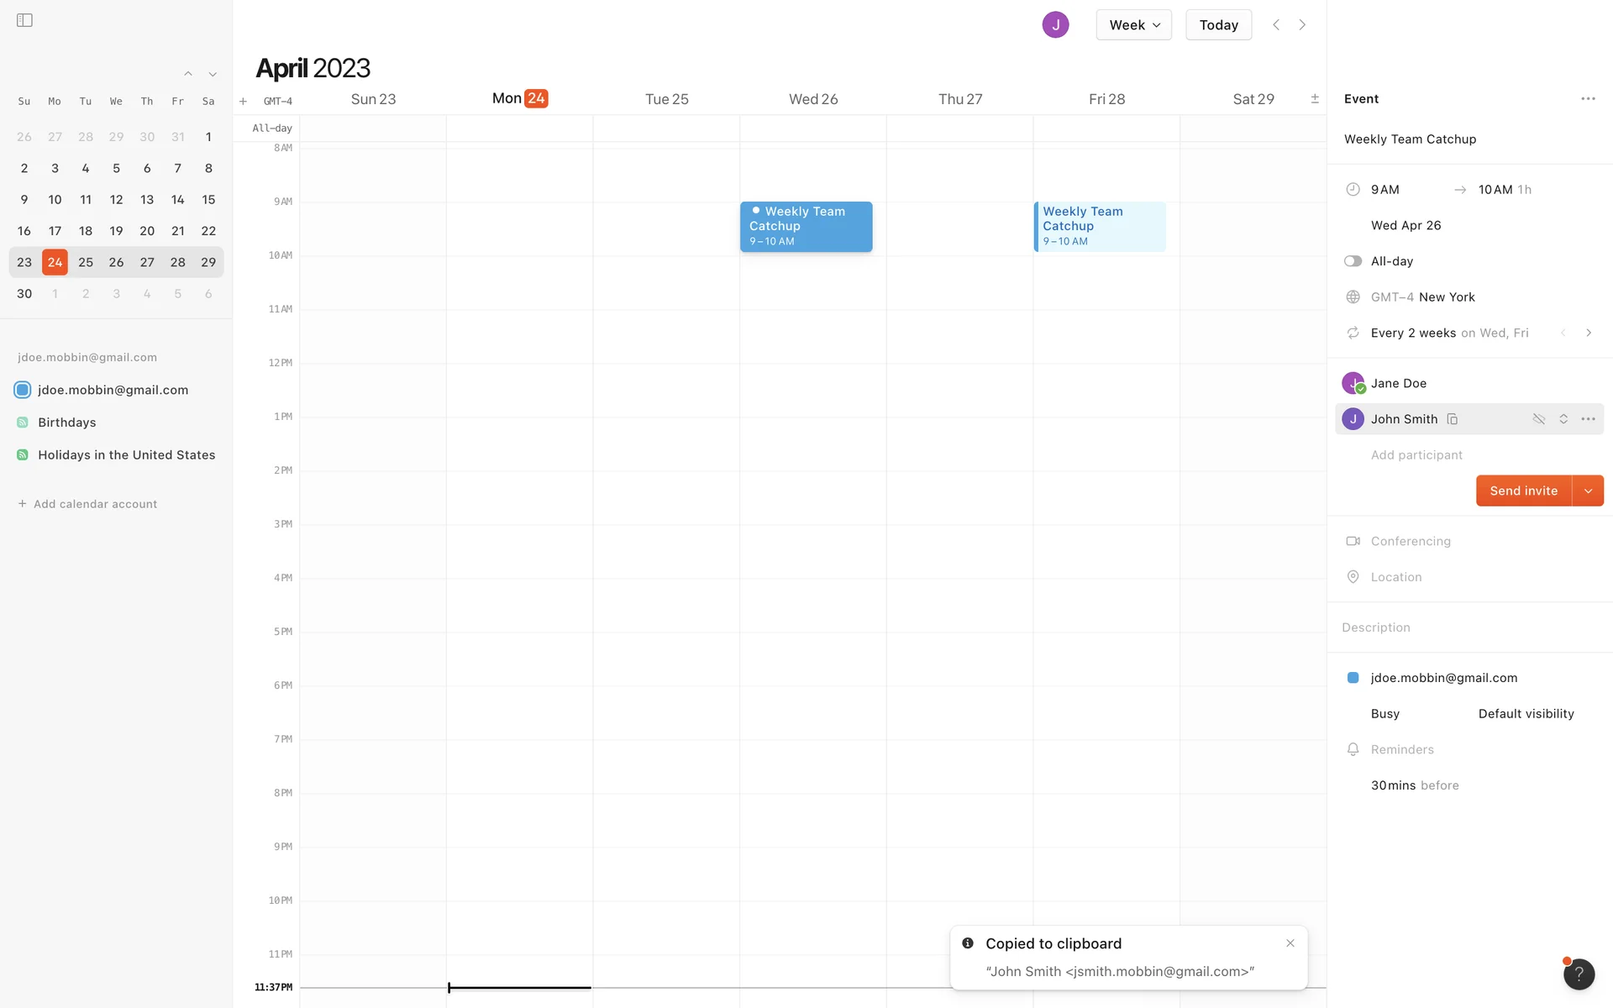This screenshot has width=1613, height=1008.
Task: Toggle Birthdays calendar visibility
Action: pos(23,423)
